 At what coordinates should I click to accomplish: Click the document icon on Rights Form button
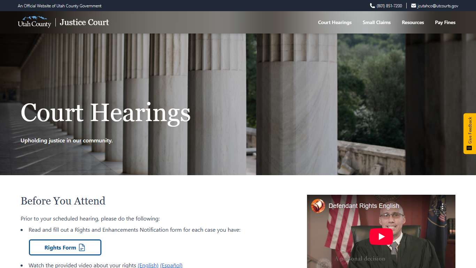pos(82,248)
